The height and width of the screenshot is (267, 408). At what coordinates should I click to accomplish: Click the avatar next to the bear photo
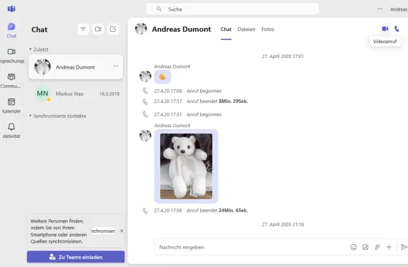tap(145, 135)
